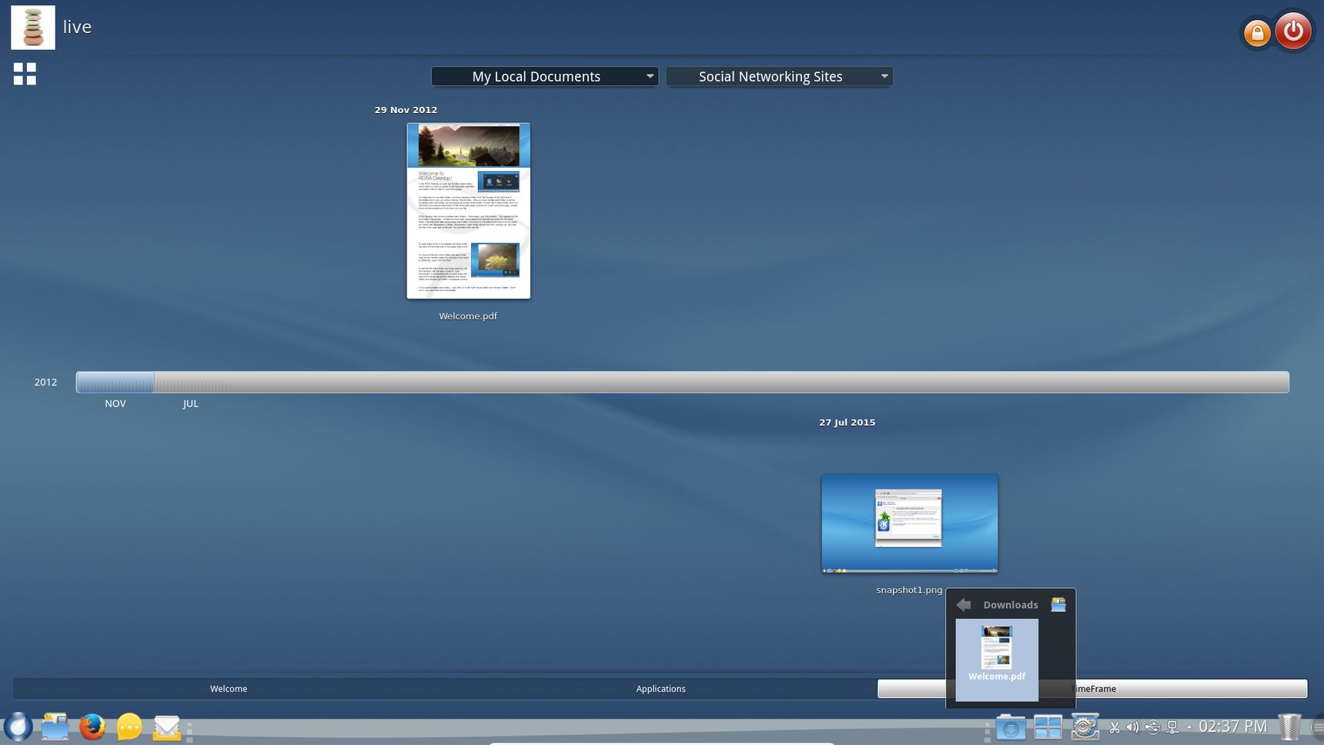
Task: Expand the My Local Documents dropdown
Action: click(544, 76)
